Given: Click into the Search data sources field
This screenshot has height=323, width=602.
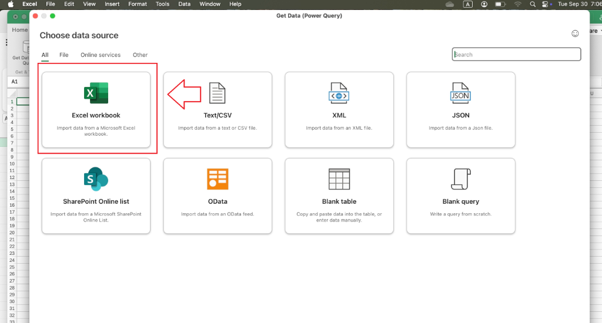Looking at the screenshot, I should click(516, 55).
